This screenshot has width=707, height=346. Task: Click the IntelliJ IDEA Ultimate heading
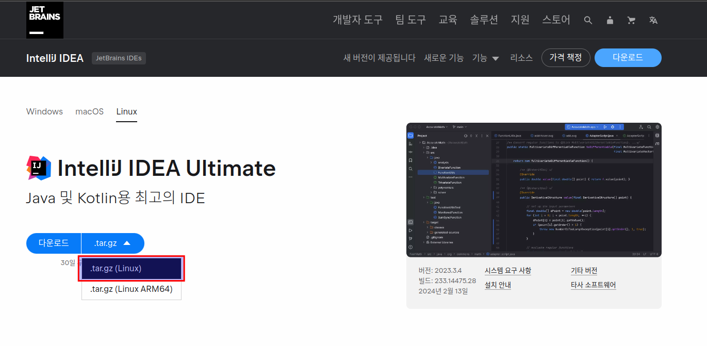point(167,168)
